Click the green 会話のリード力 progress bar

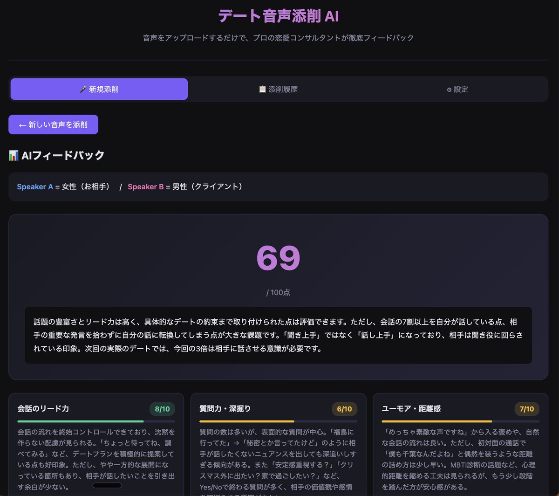tap(96, 421)
